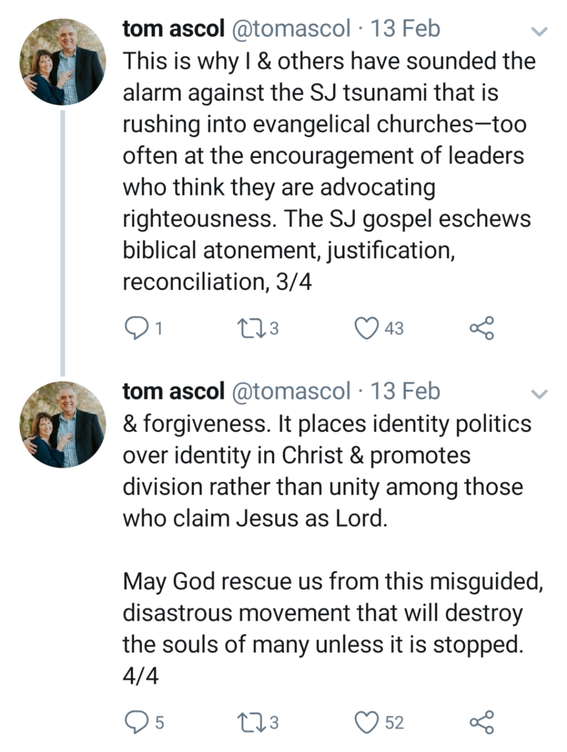Open tom ascol's avatar on first tweet
The width and height of the screenshot is (567, 752).
[63, 62]
